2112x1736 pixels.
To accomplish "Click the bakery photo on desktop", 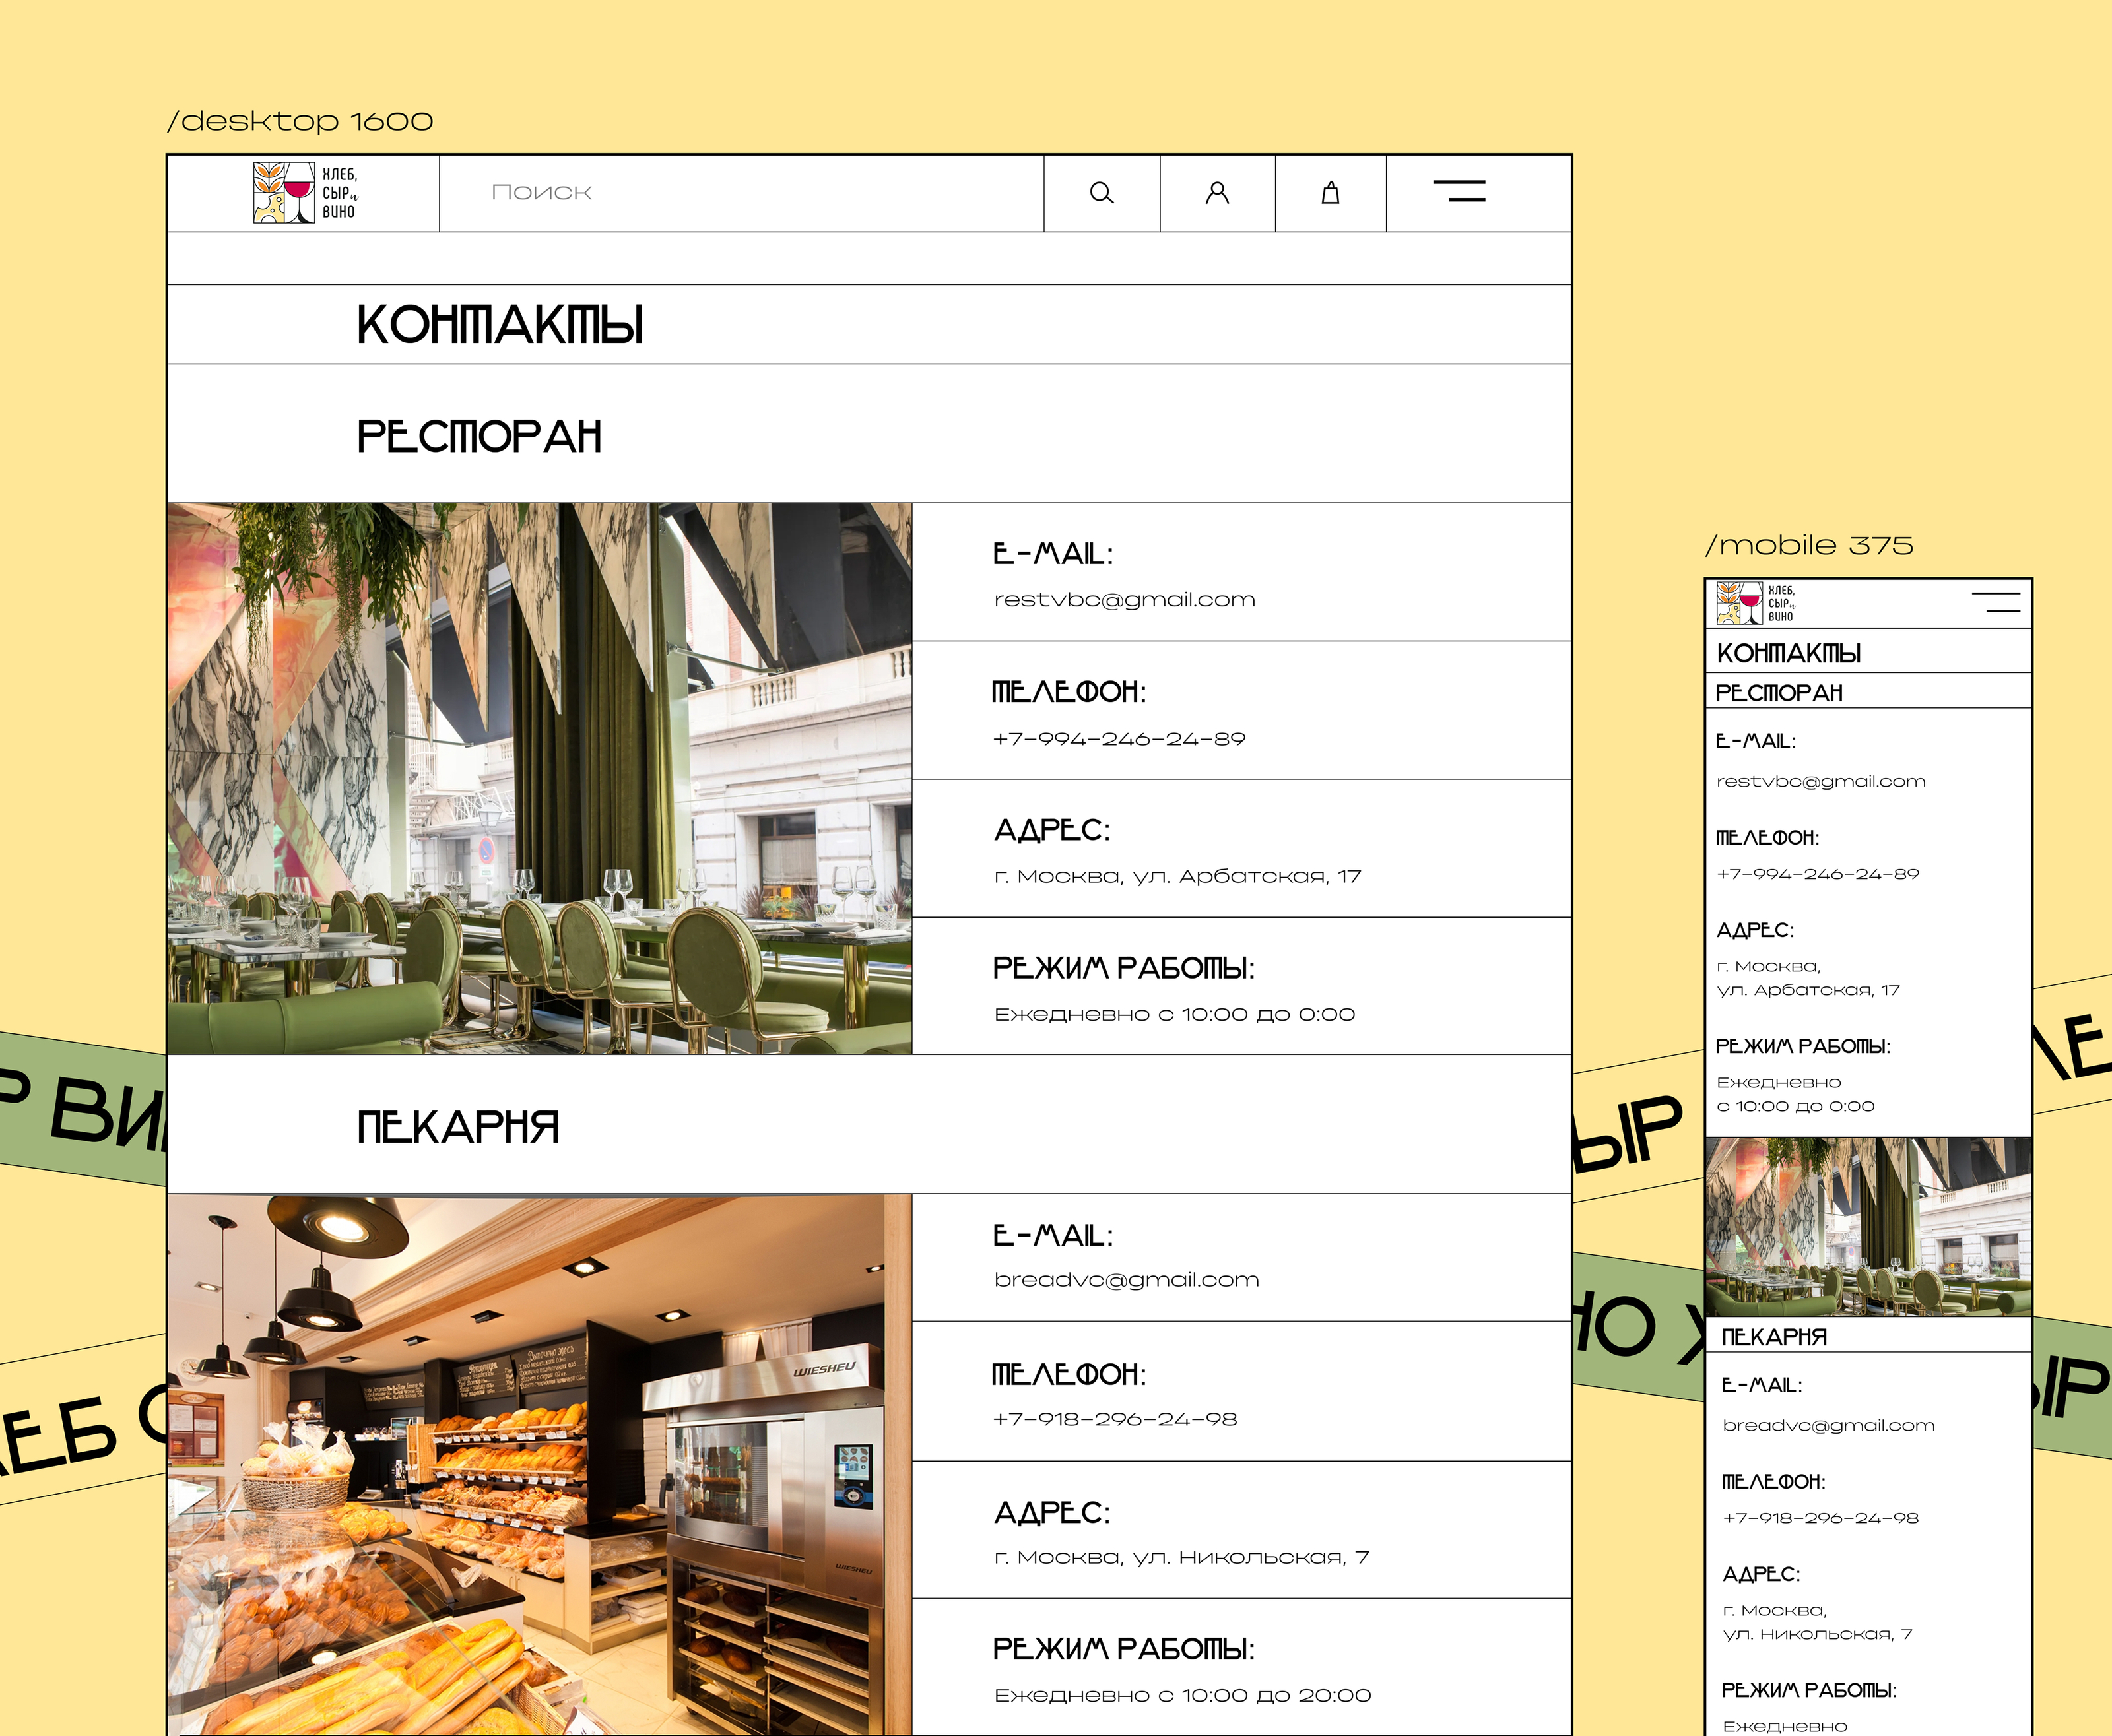I will point(540,1465).
